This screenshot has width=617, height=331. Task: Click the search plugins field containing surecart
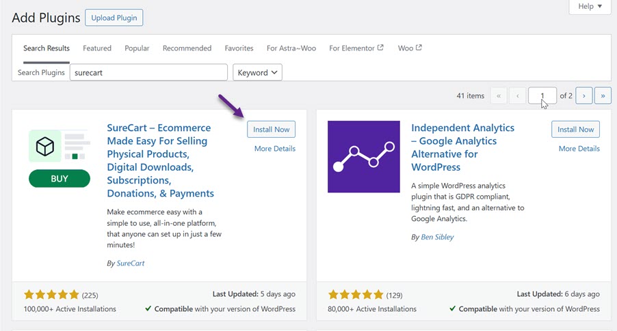[148, 72]
